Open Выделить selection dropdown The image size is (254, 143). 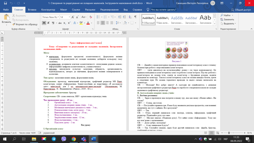228,24
